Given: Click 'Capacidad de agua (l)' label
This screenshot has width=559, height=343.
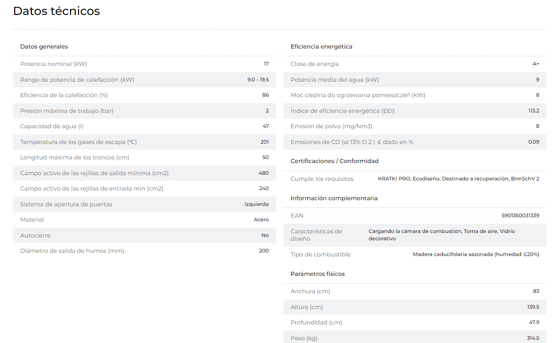Looking at the screenshot, I should pyautogui.click(x=52, y=126).
